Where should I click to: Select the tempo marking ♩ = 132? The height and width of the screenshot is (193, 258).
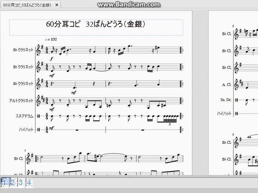click(x=51, y=39)
